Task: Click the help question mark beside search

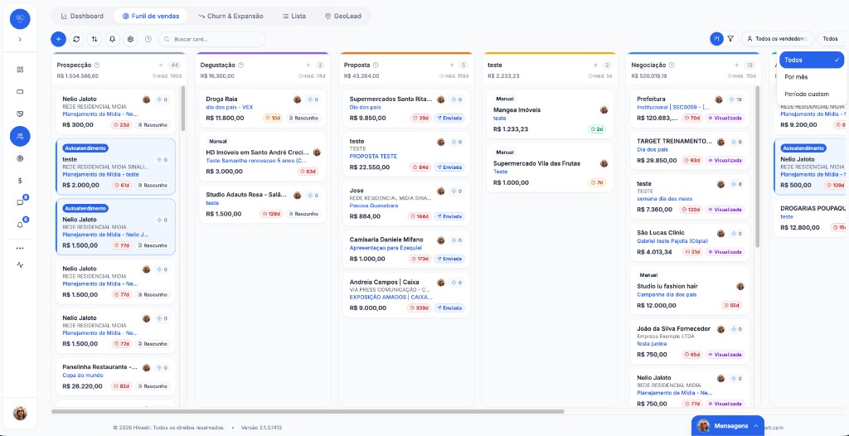Action: [148, 39]
